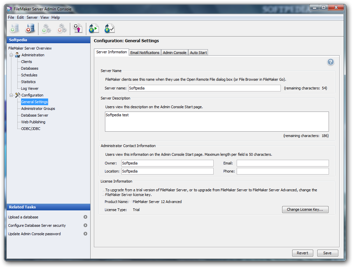This screenshot has width=353, height=268.
Task: Open the View menu
Action: (x=44, y=17)
